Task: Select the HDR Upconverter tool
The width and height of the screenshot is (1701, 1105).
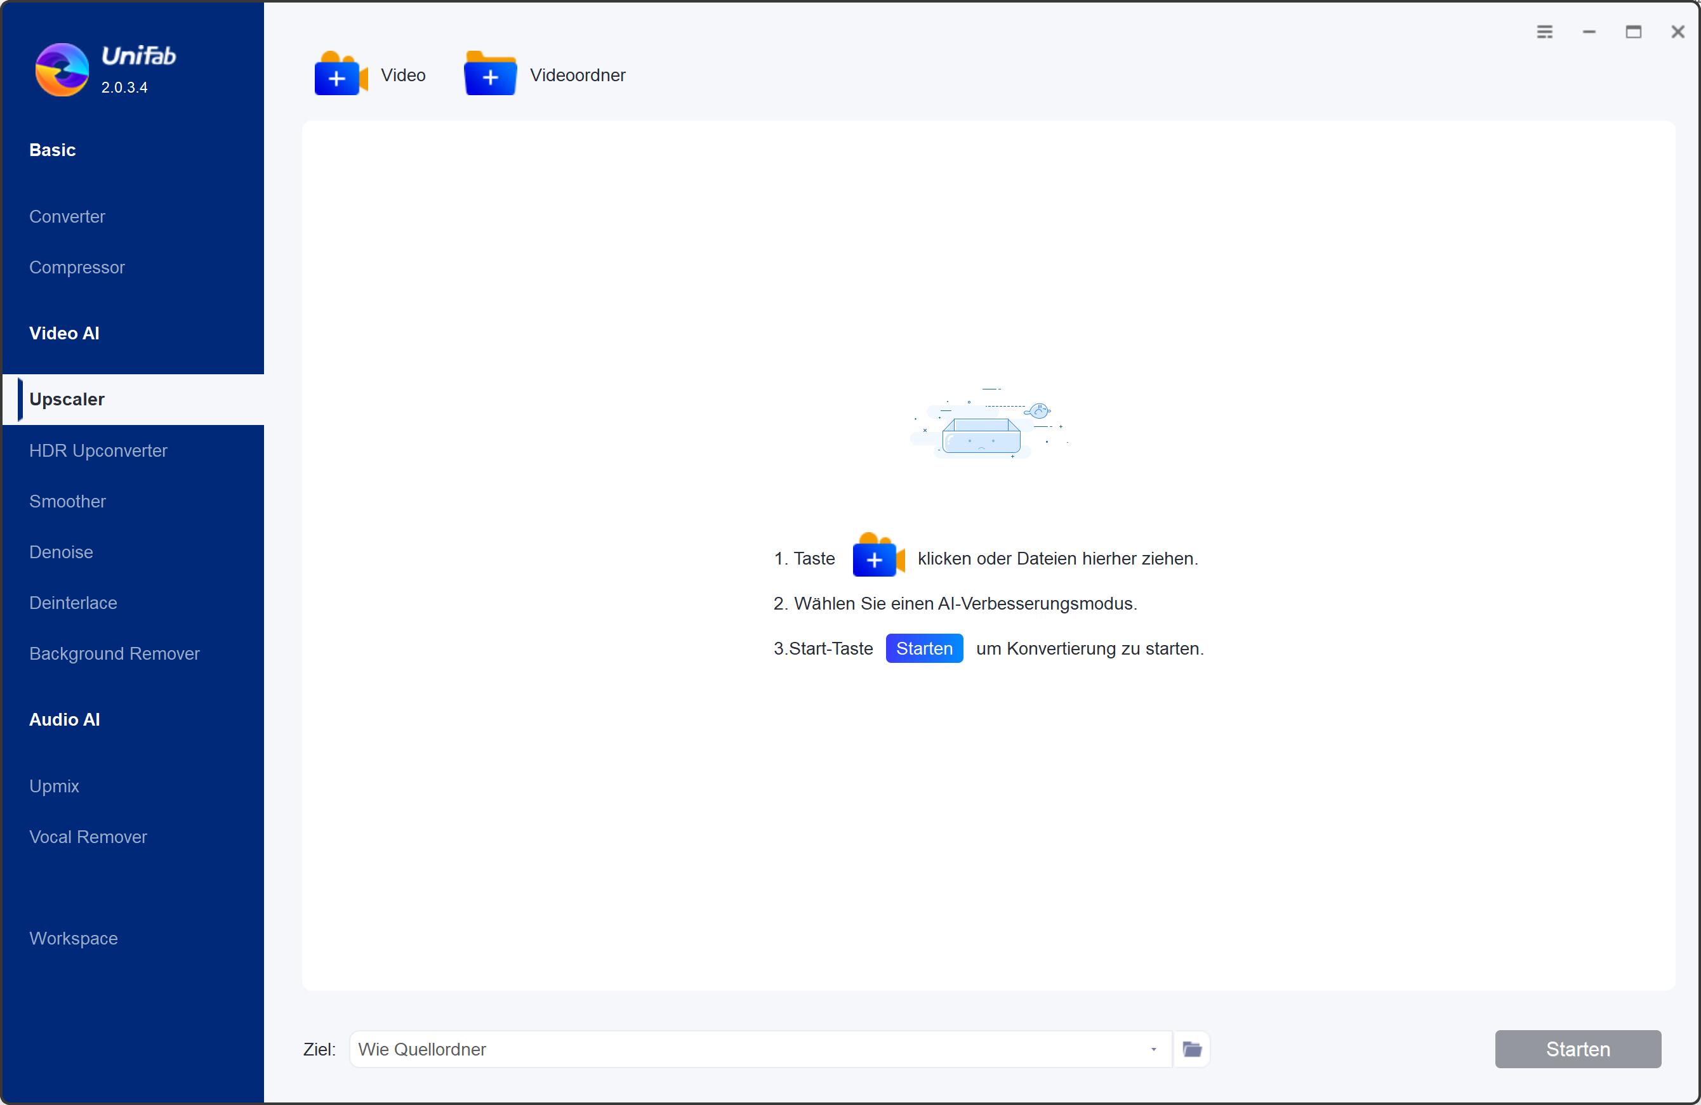Action: 98,450
